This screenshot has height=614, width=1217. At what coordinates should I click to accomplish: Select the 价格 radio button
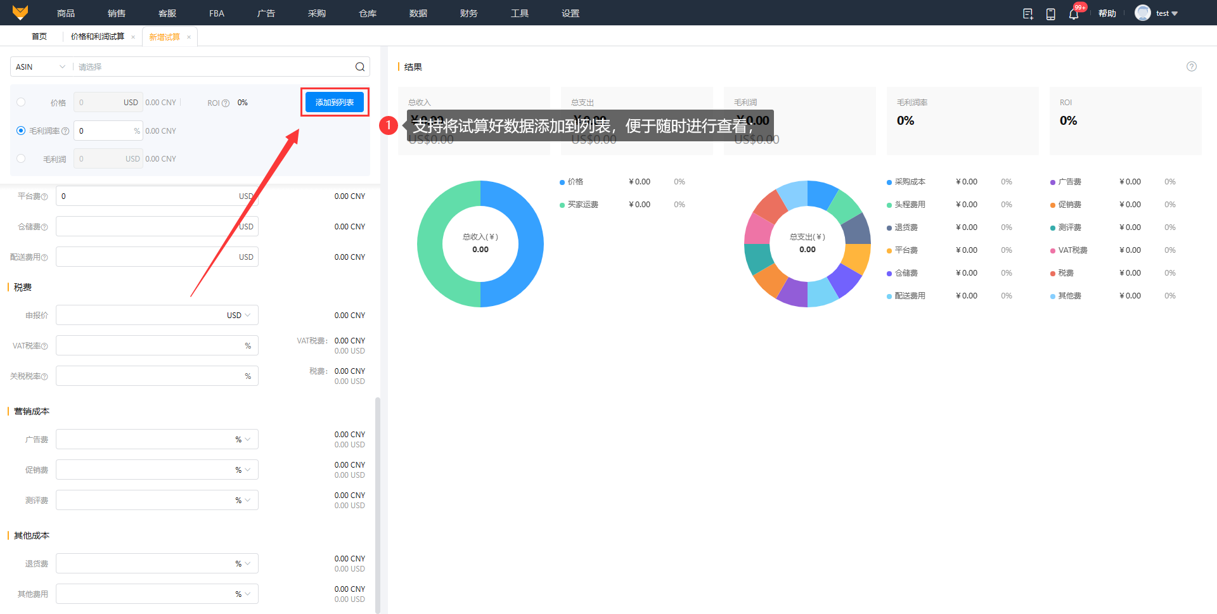click(21, 102)
